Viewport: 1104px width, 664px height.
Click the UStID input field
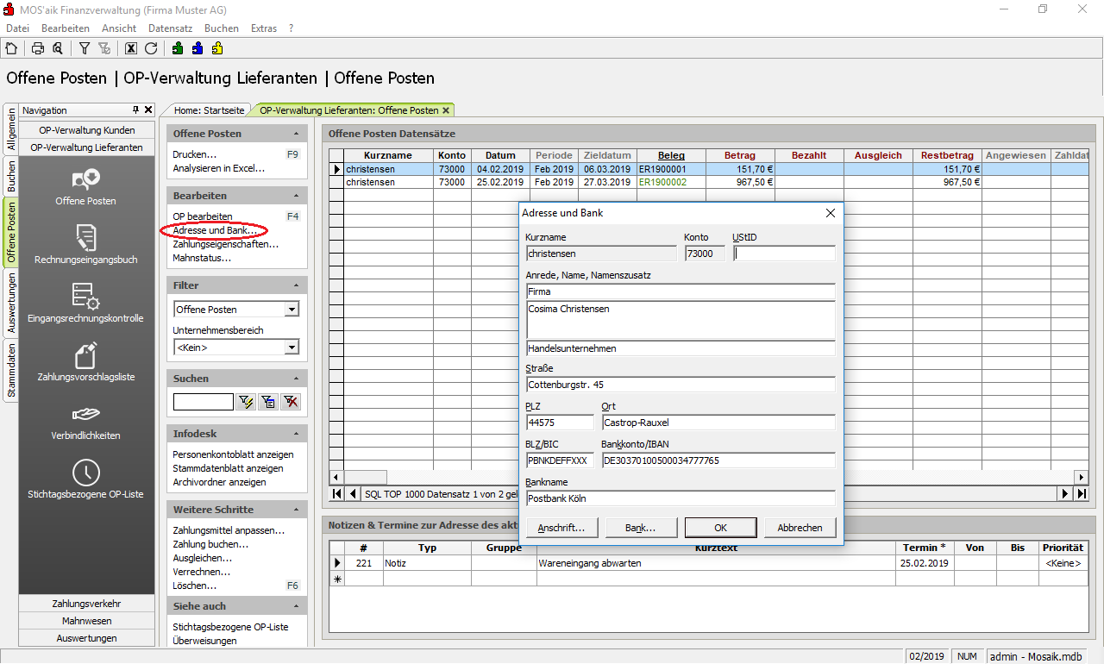pyautogui.click(x=783, y=254)
